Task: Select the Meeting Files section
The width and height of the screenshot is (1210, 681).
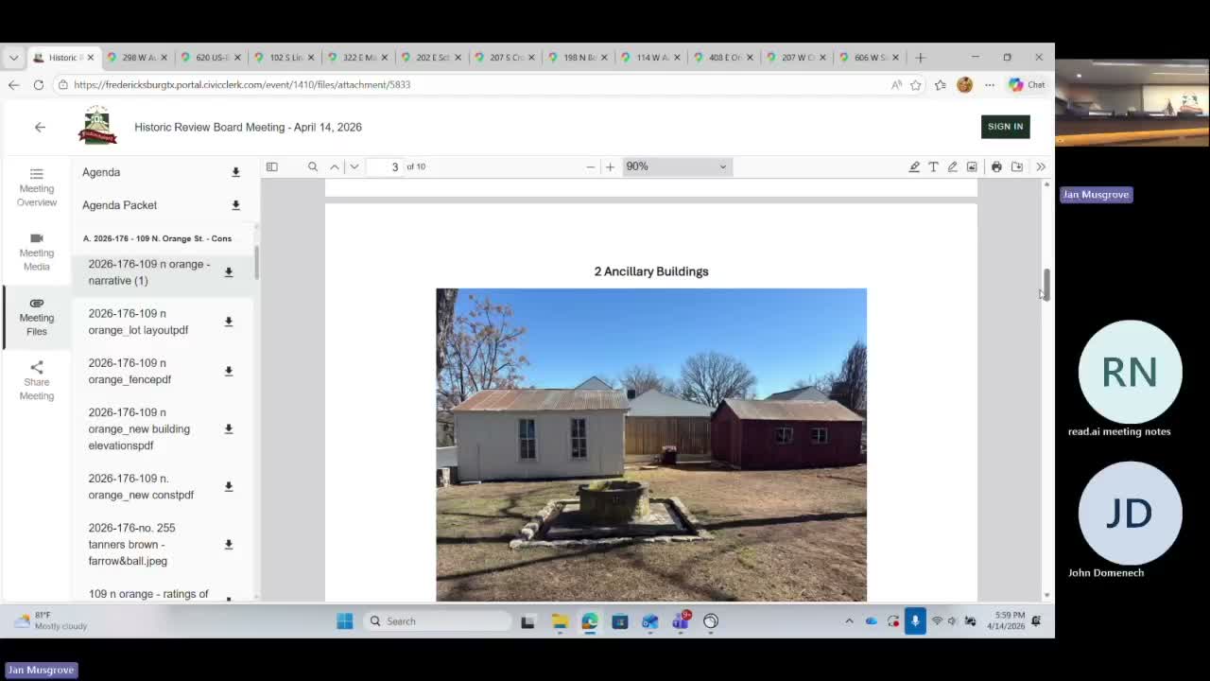Action: coord(37,317)
